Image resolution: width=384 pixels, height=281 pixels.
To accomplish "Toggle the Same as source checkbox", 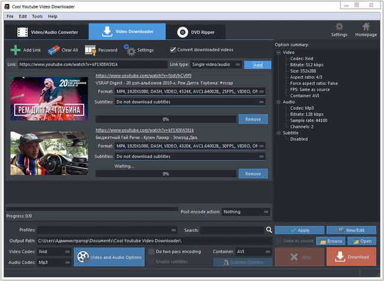I will (x=278, y=241).
